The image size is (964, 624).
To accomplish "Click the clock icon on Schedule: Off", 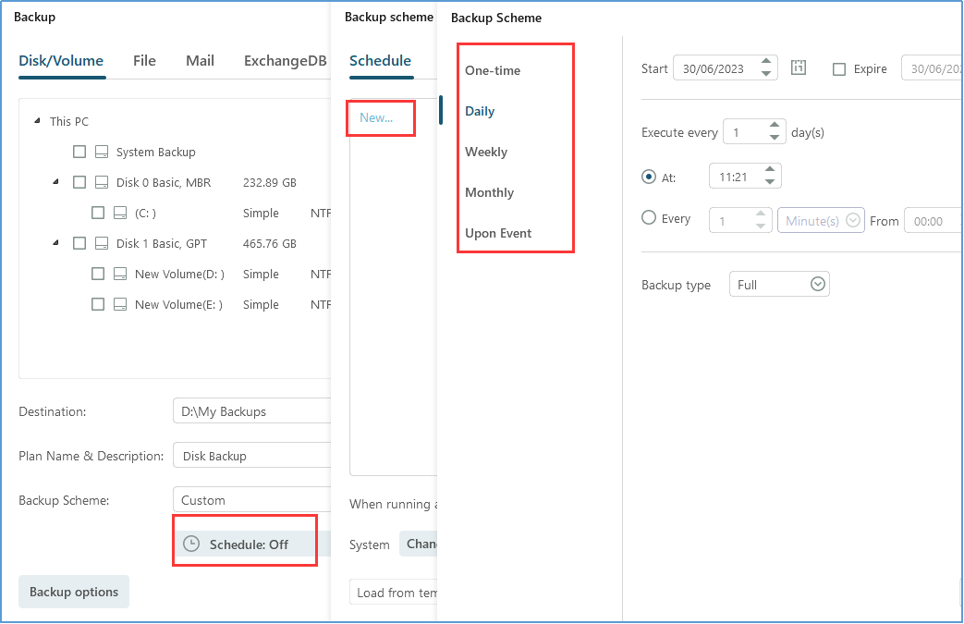I will click(193, 544).
